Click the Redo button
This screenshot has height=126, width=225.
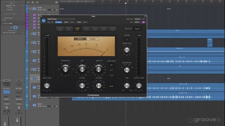[85, 22]
